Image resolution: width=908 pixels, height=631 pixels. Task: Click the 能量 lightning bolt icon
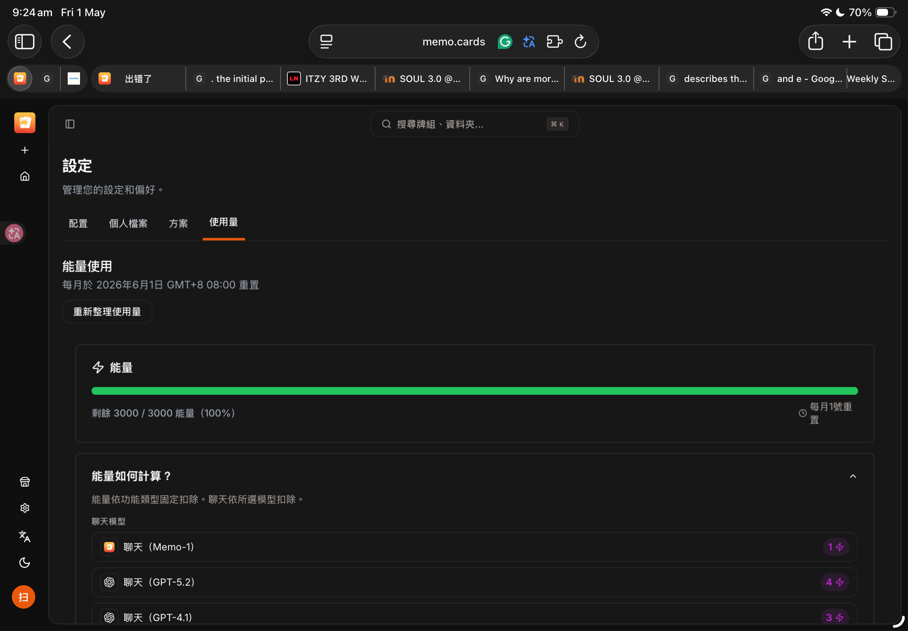coord(98,367)
